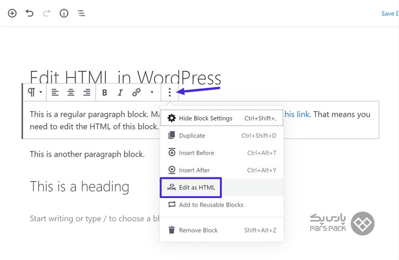This screenshot has width=399, height=260.
Task: Open the block navigation list icon
Action: point(81,13)
